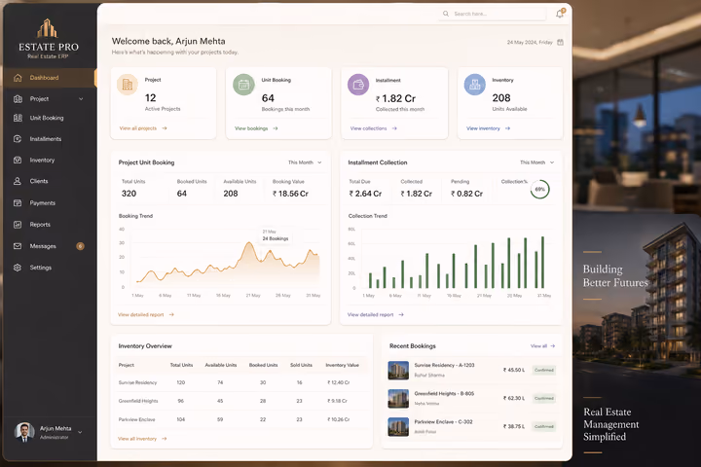Click Arjun Mehta profile avatar
The height and width of the screenshot is (467, 701).
[x=24, y=432]
